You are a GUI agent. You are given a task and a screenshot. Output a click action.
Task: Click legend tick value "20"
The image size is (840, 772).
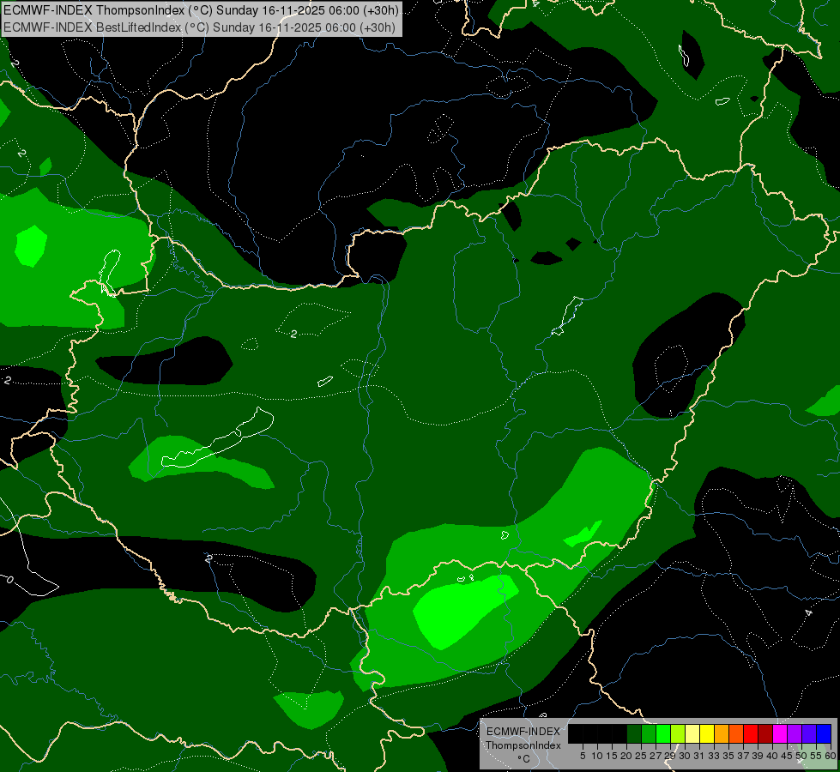pyautogui.click(x=626, y=756)
